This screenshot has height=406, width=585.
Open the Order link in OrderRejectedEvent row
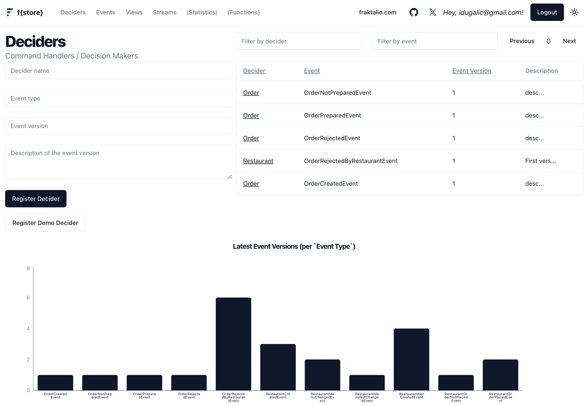tap(251, 138)
